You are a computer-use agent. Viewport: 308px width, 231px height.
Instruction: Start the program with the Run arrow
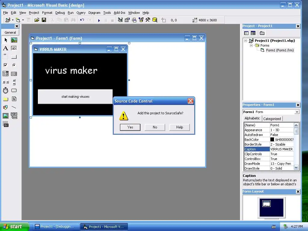click(x=99, y=20)
